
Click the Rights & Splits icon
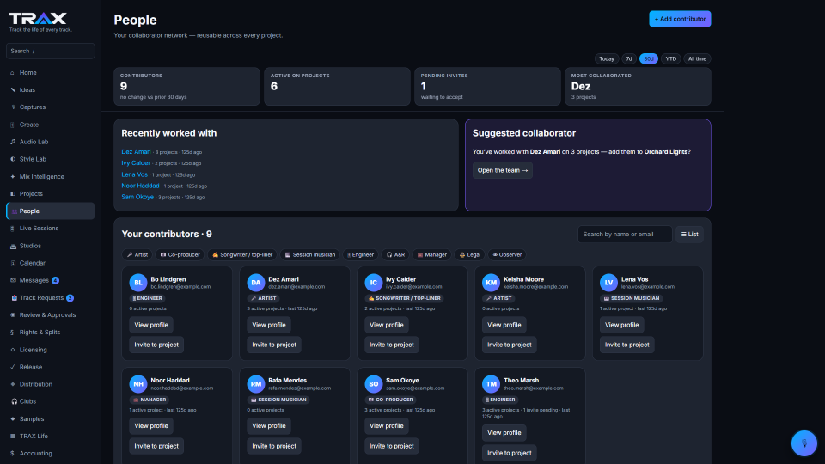coord(13,333)
